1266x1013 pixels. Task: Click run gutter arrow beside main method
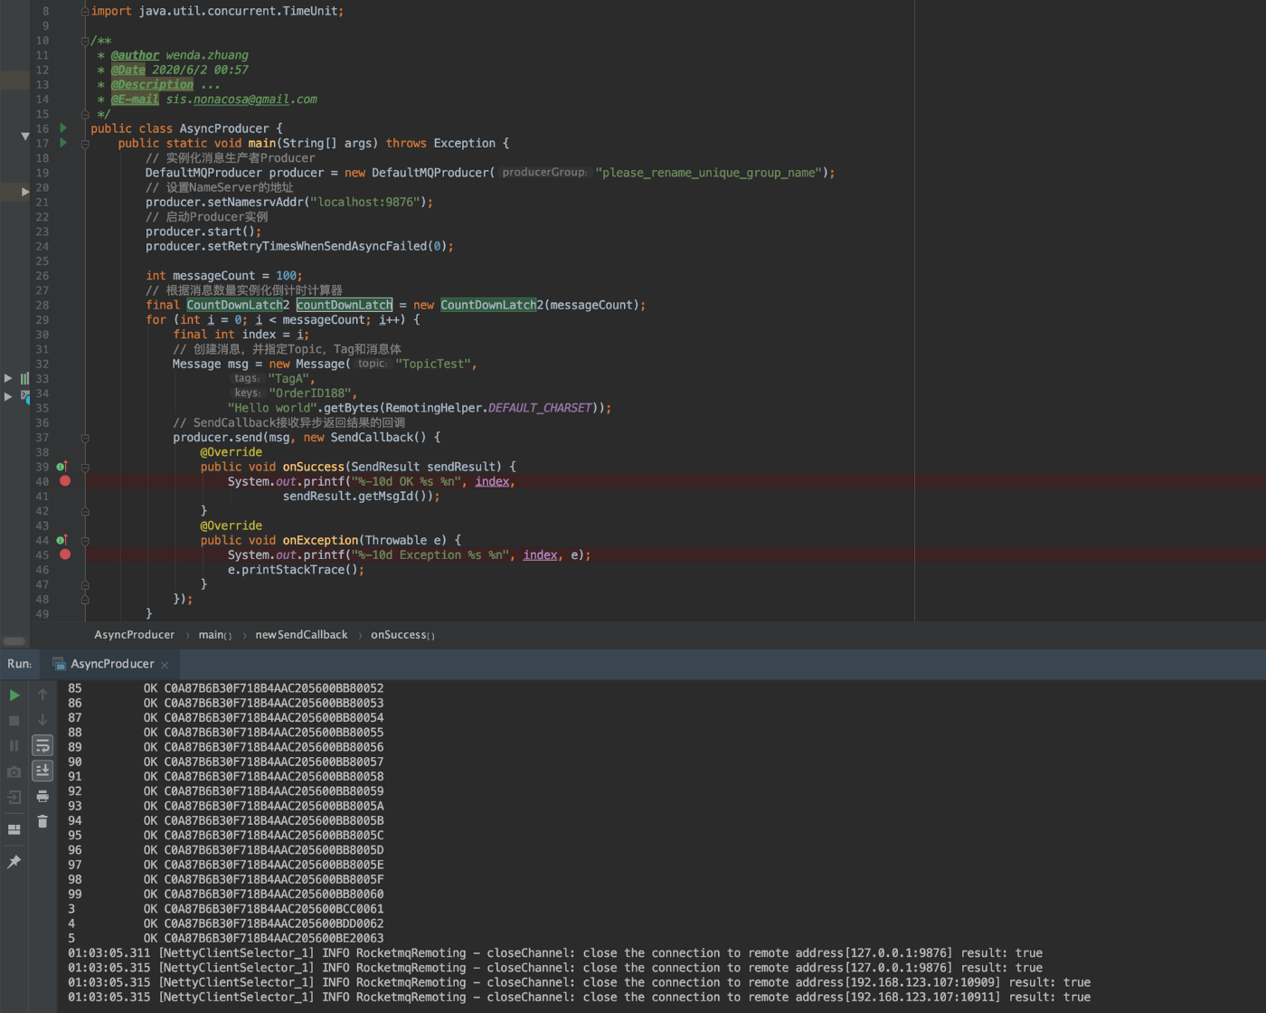pos(63,143)
